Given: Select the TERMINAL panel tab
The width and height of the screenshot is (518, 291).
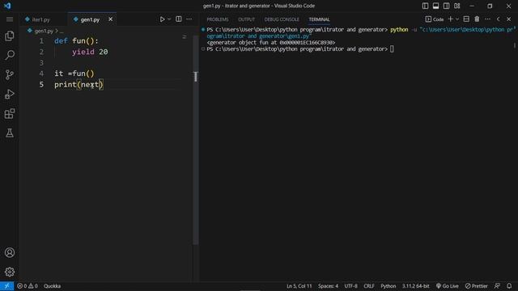Looking at the screenshot, I should point(319,19).
